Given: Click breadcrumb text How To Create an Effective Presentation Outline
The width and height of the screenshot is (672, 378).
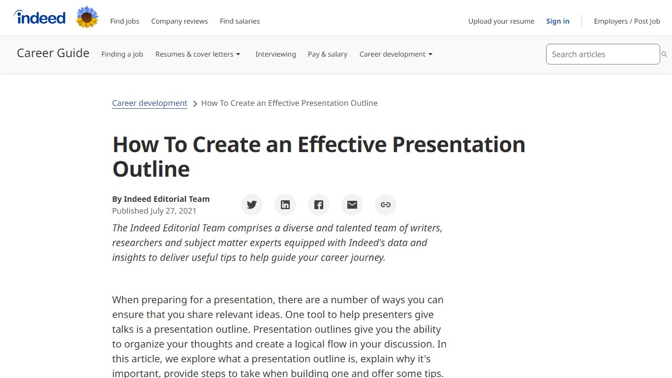Looking at the screenshot, I should point(289,103).
